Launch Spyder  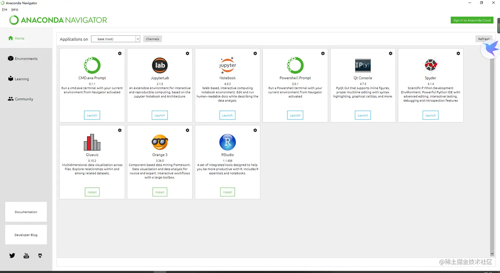431,115
